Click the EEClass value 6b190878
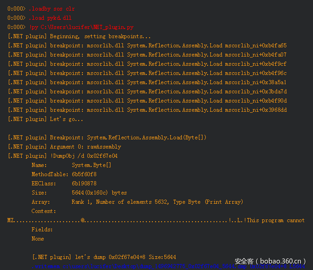This screenshot has width=313, height=270. [84, 184]
